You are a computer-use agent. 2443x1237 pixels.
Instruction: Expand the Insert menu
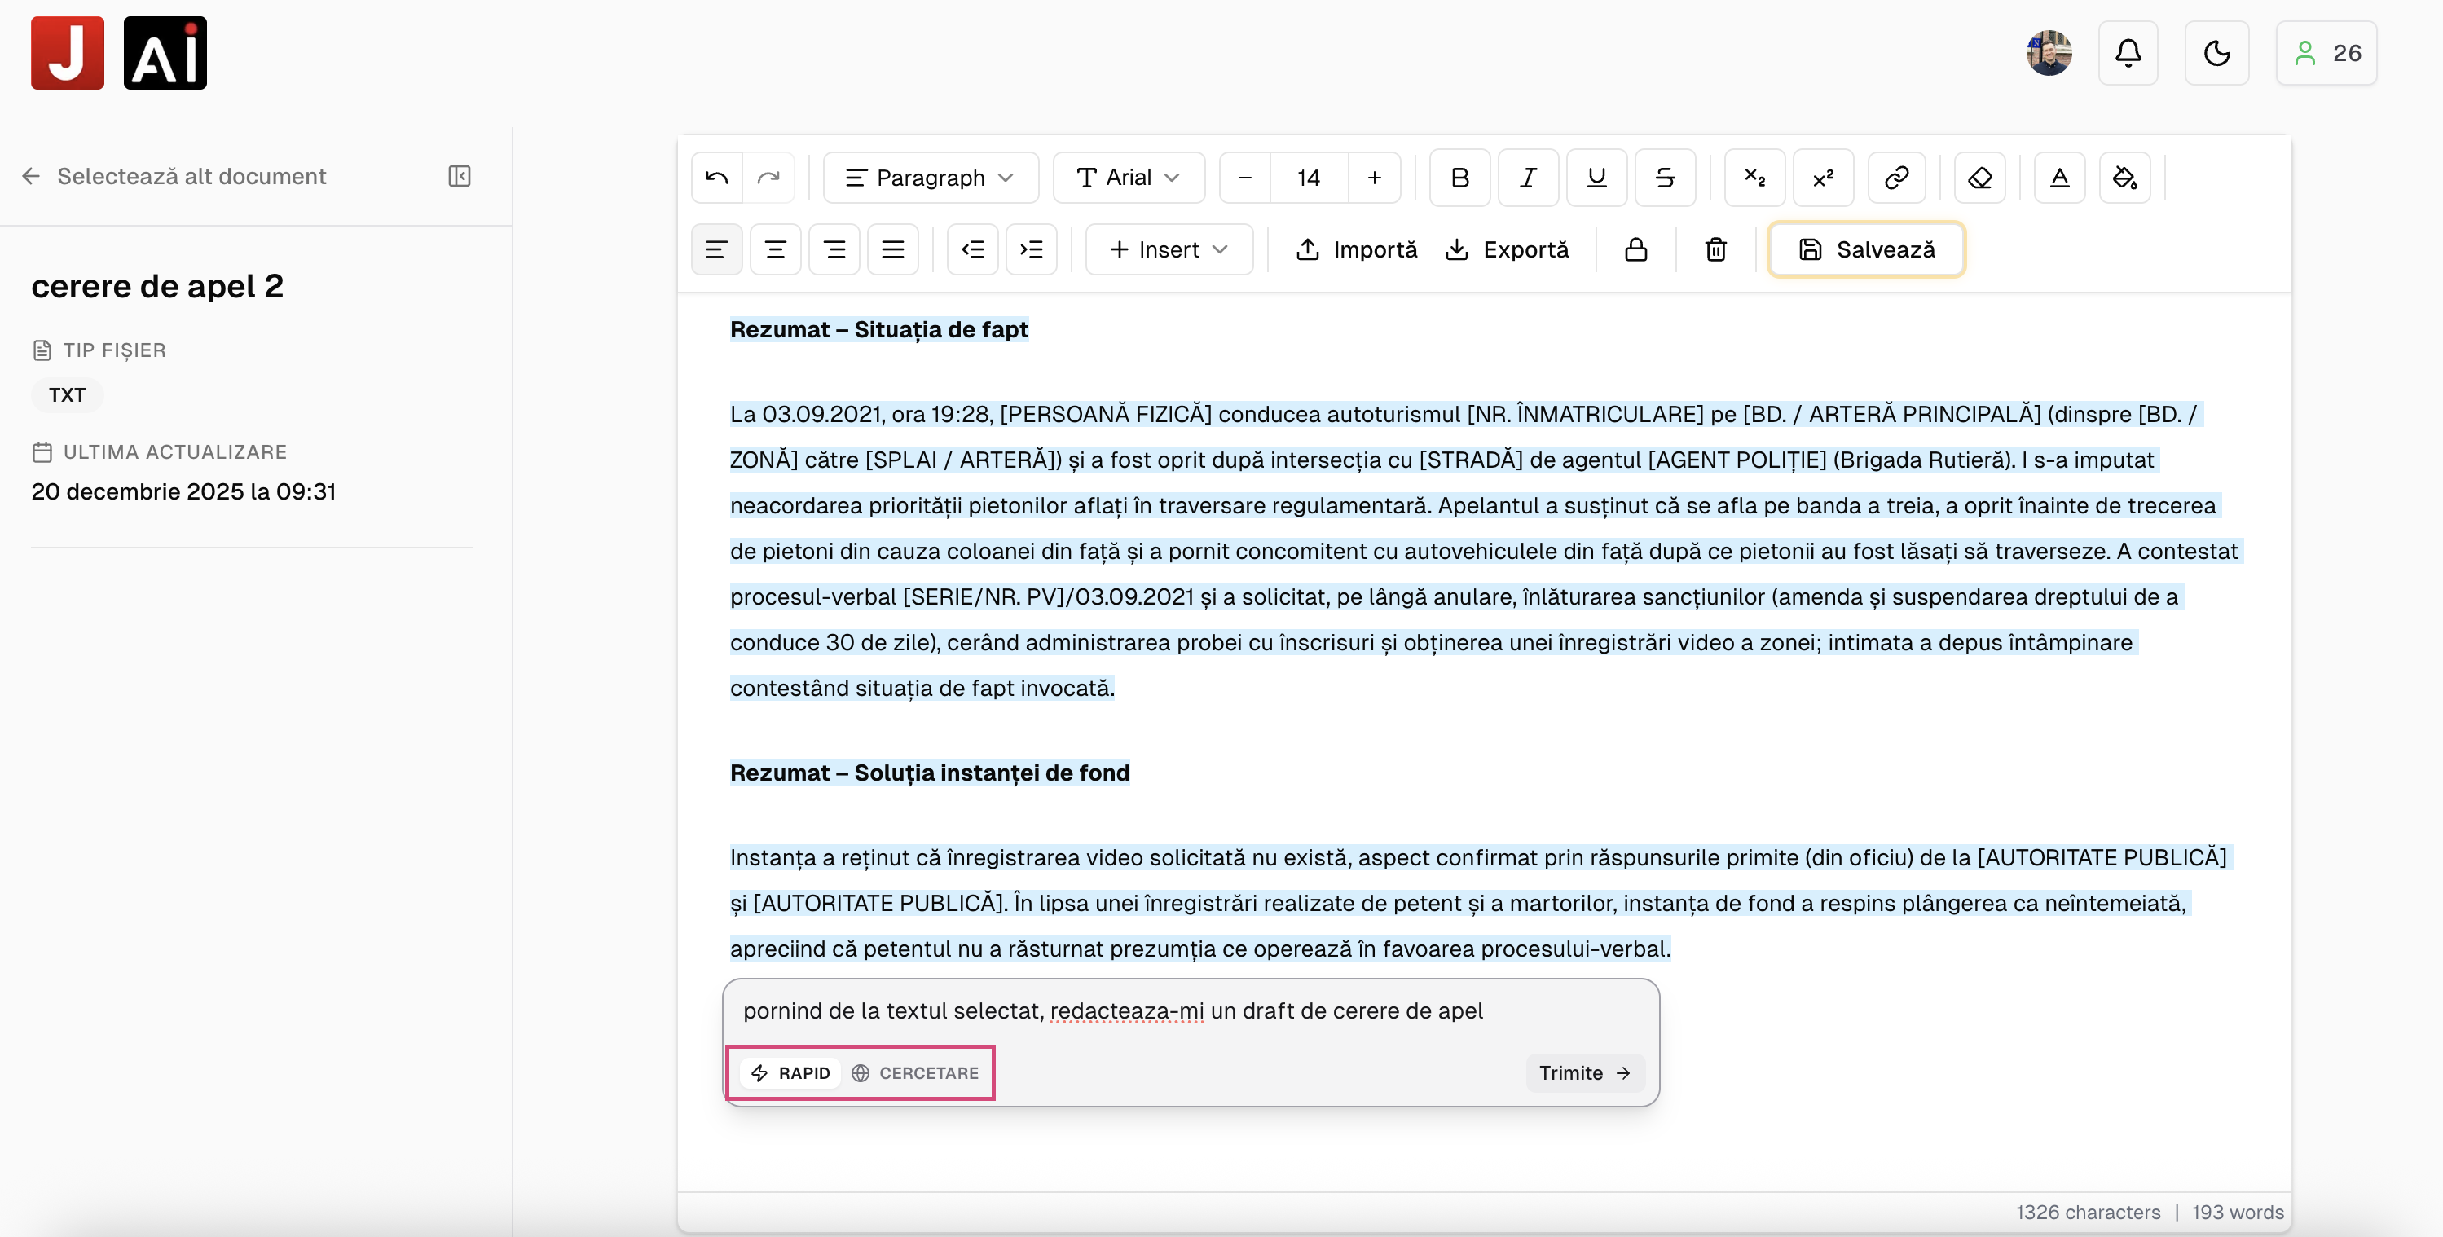click(1169, 249)
